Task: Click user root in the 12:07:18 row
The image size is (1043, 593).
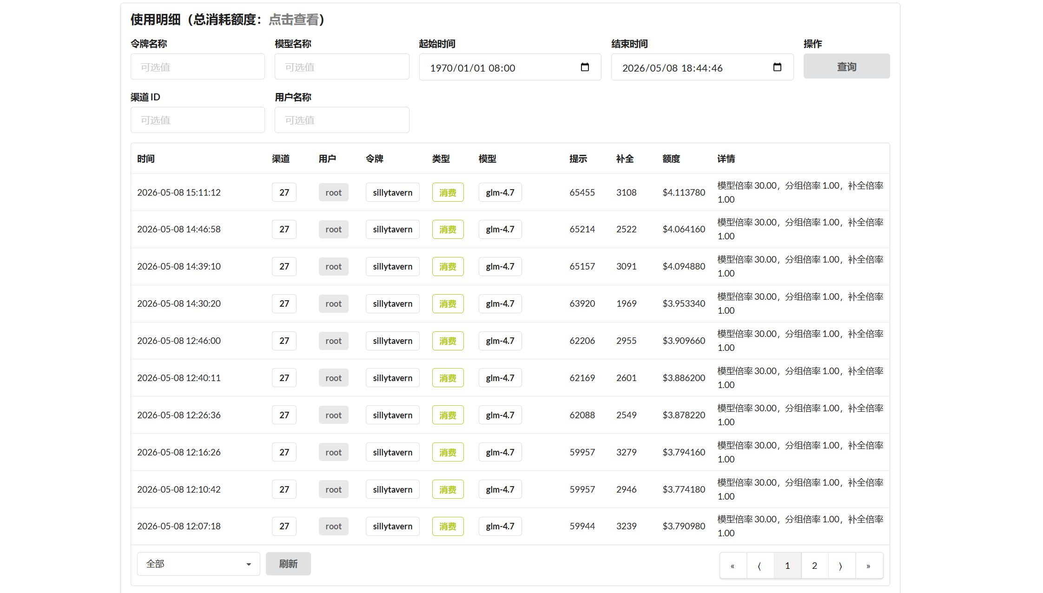Action: click(x=333, y=526)
